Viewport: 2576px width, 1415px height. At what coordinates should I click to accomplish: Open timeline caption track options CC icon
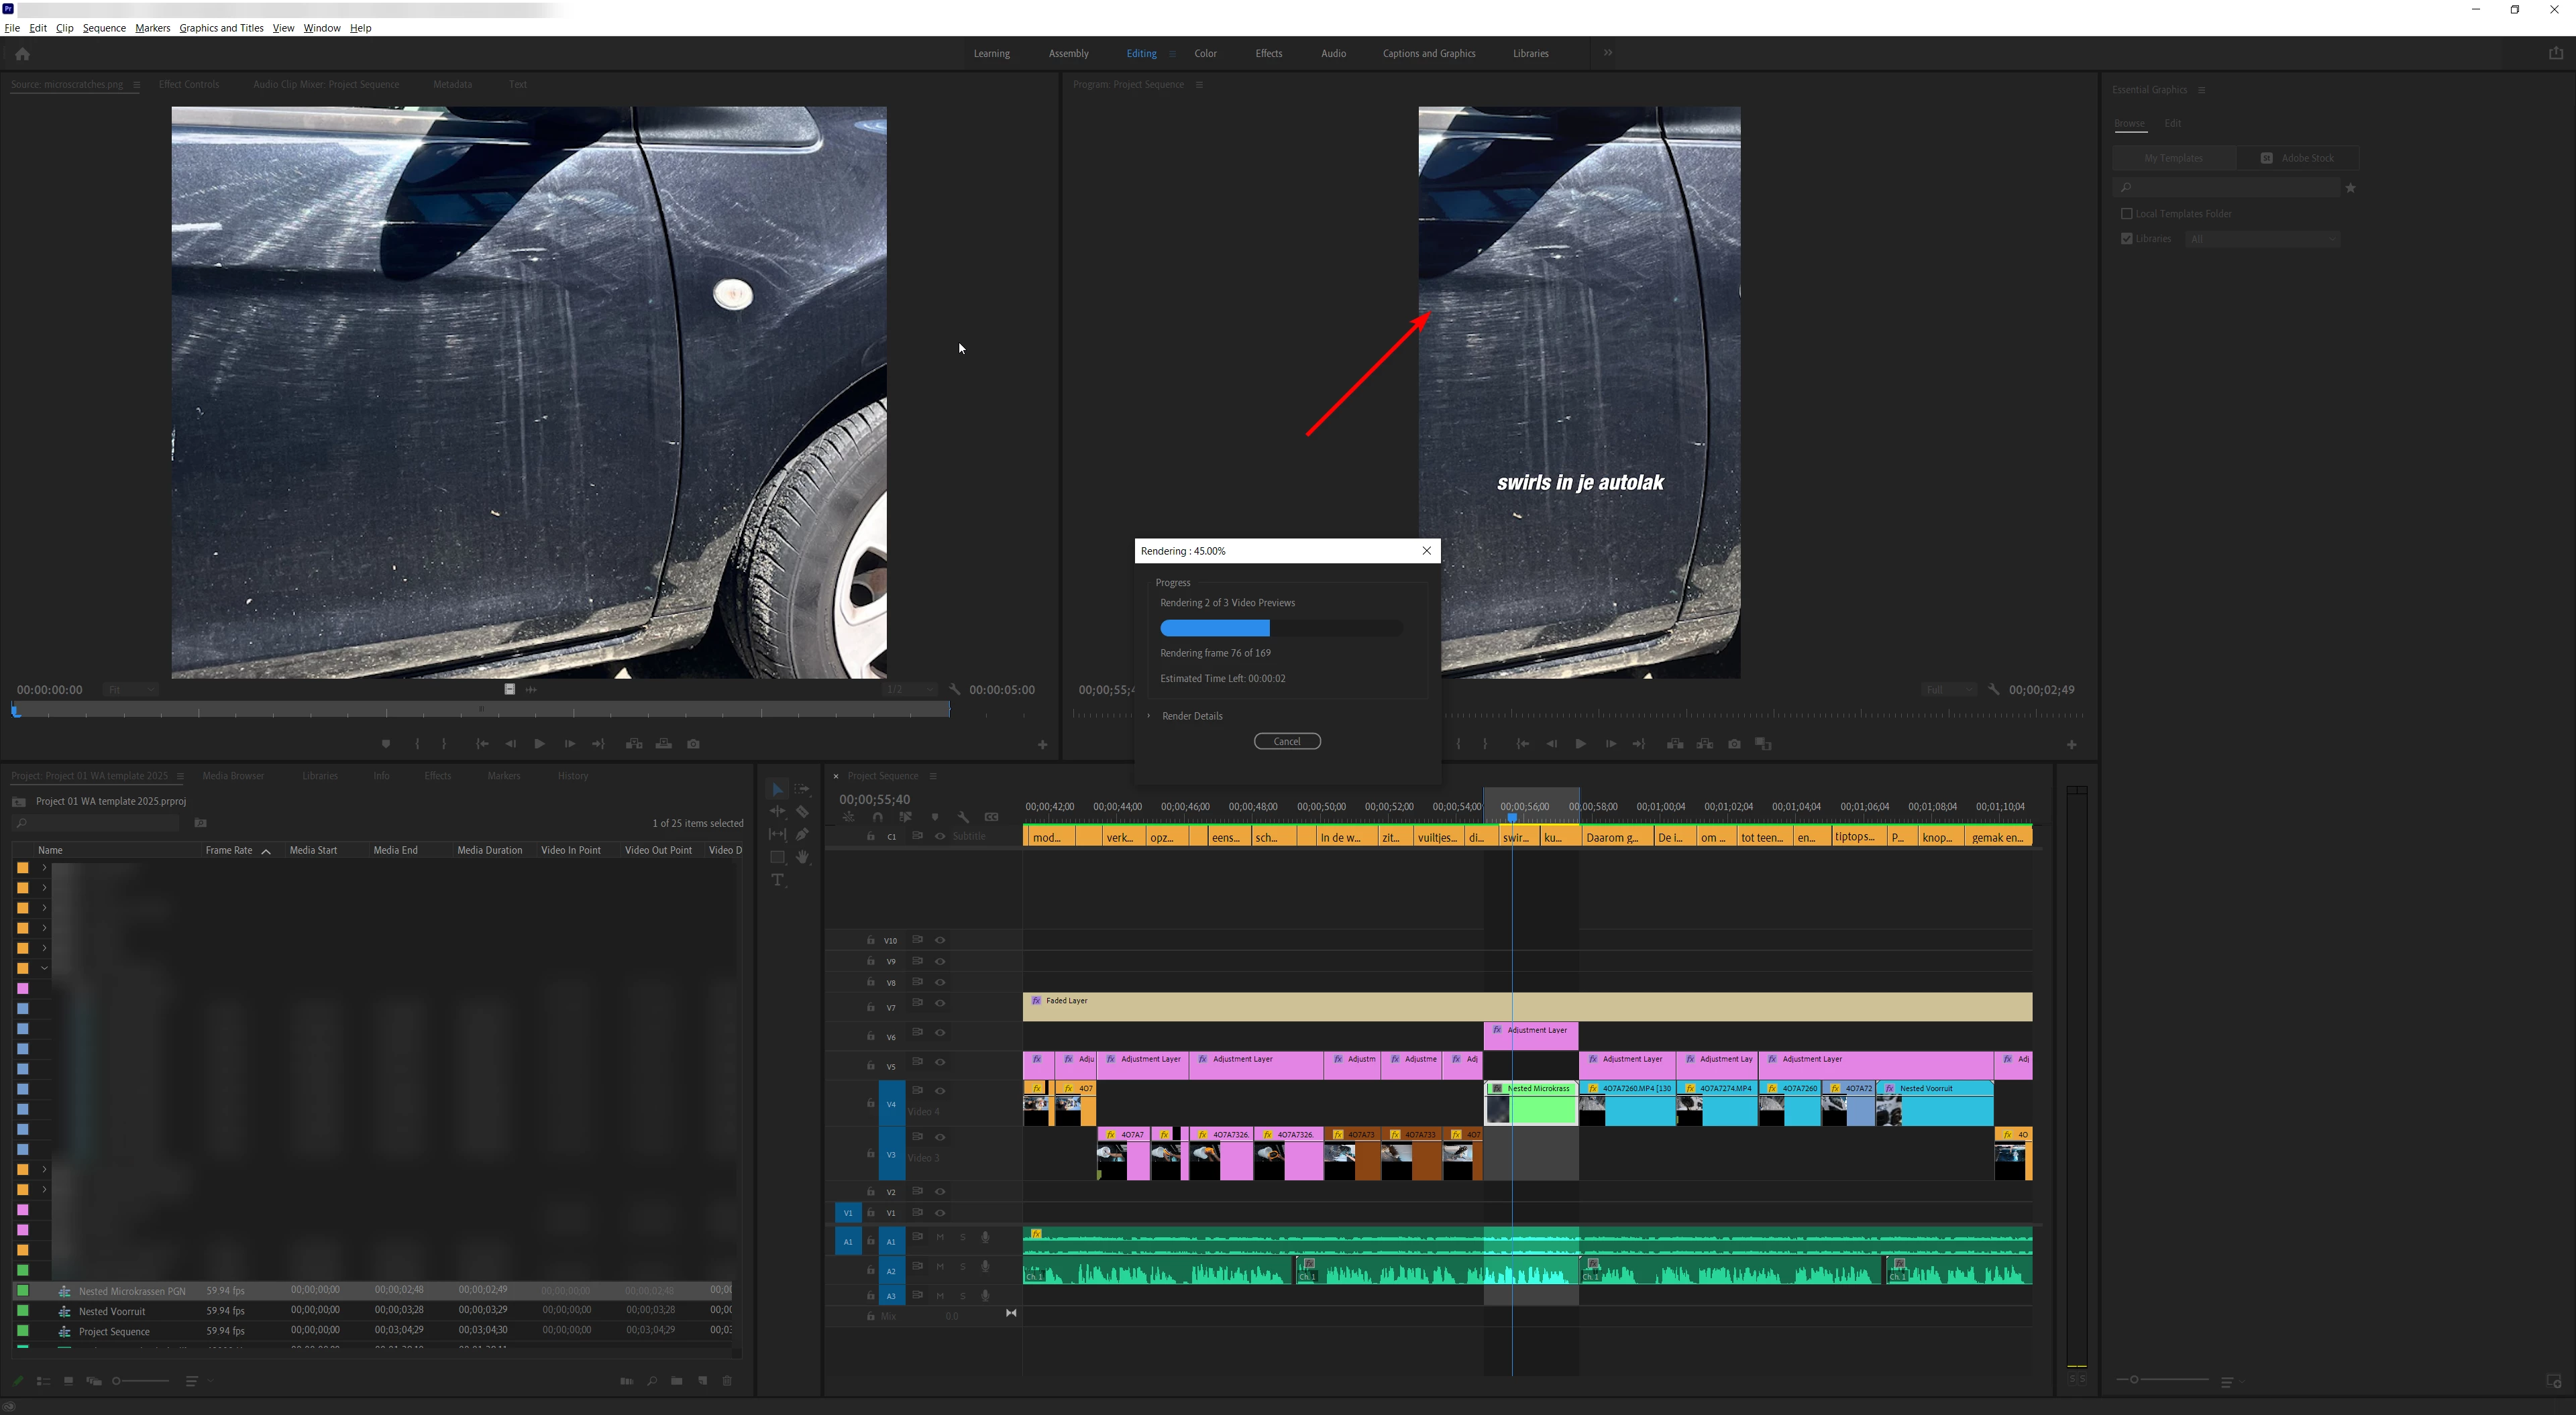991,817
